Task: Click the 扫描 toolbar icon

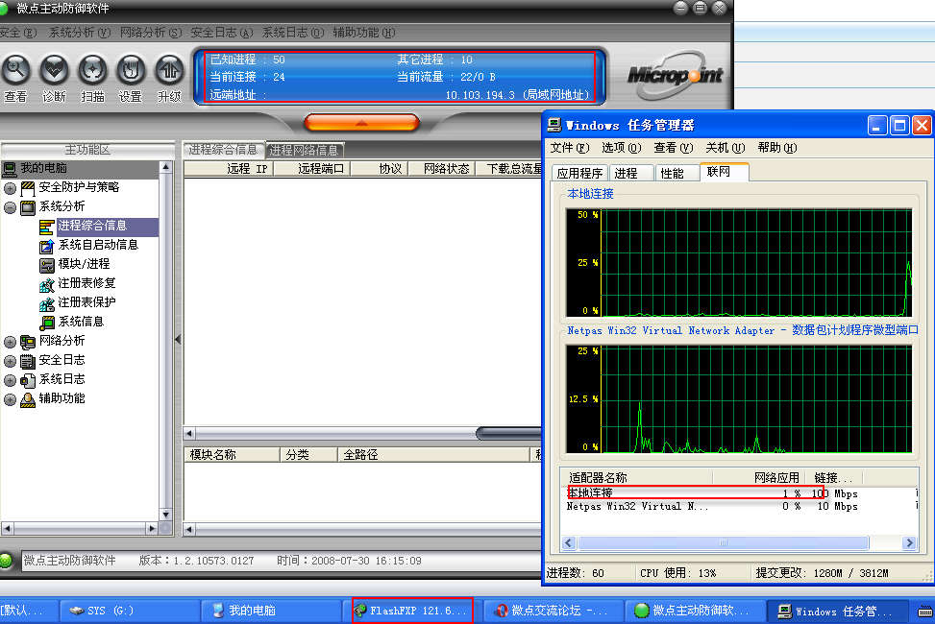Action: [x=92, y=70]
